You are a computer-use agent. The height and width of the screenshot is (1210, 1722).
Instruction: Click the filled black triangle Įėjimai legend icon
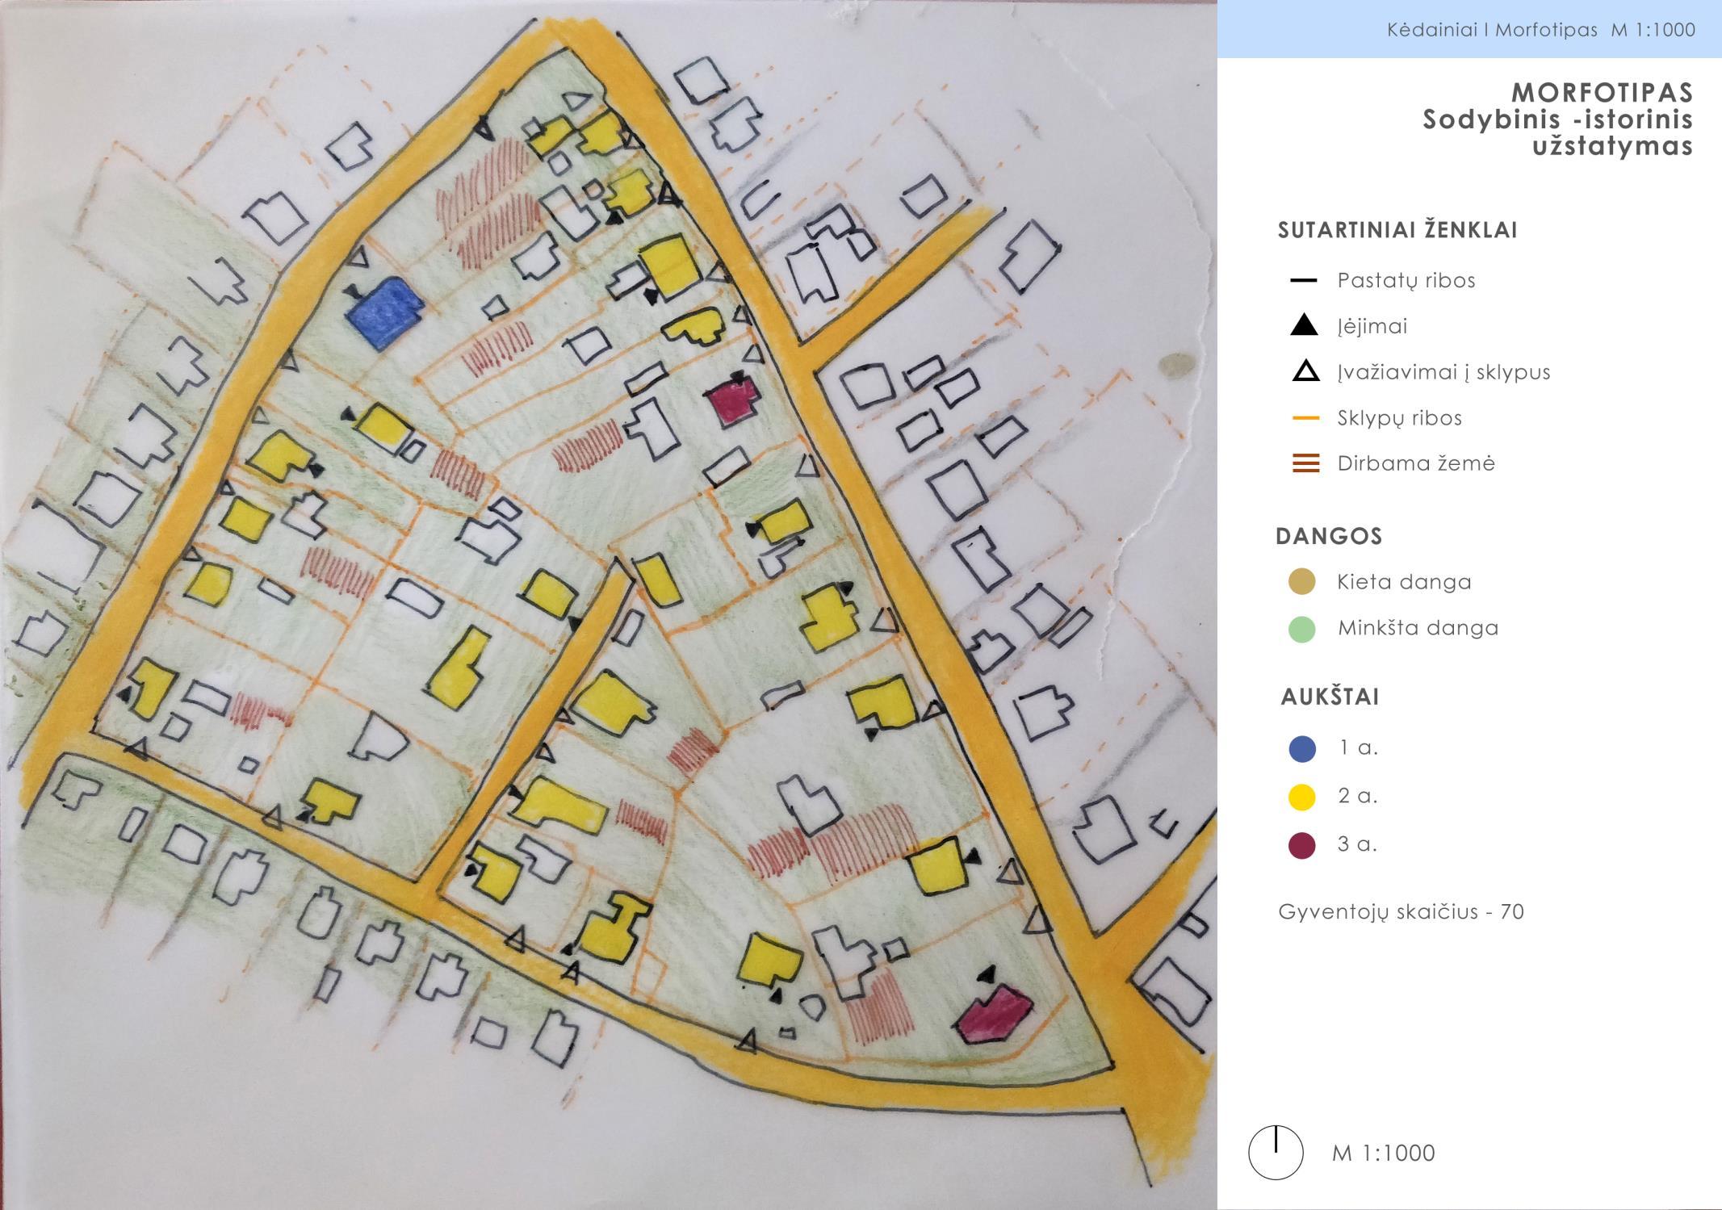click(1304, 326)
